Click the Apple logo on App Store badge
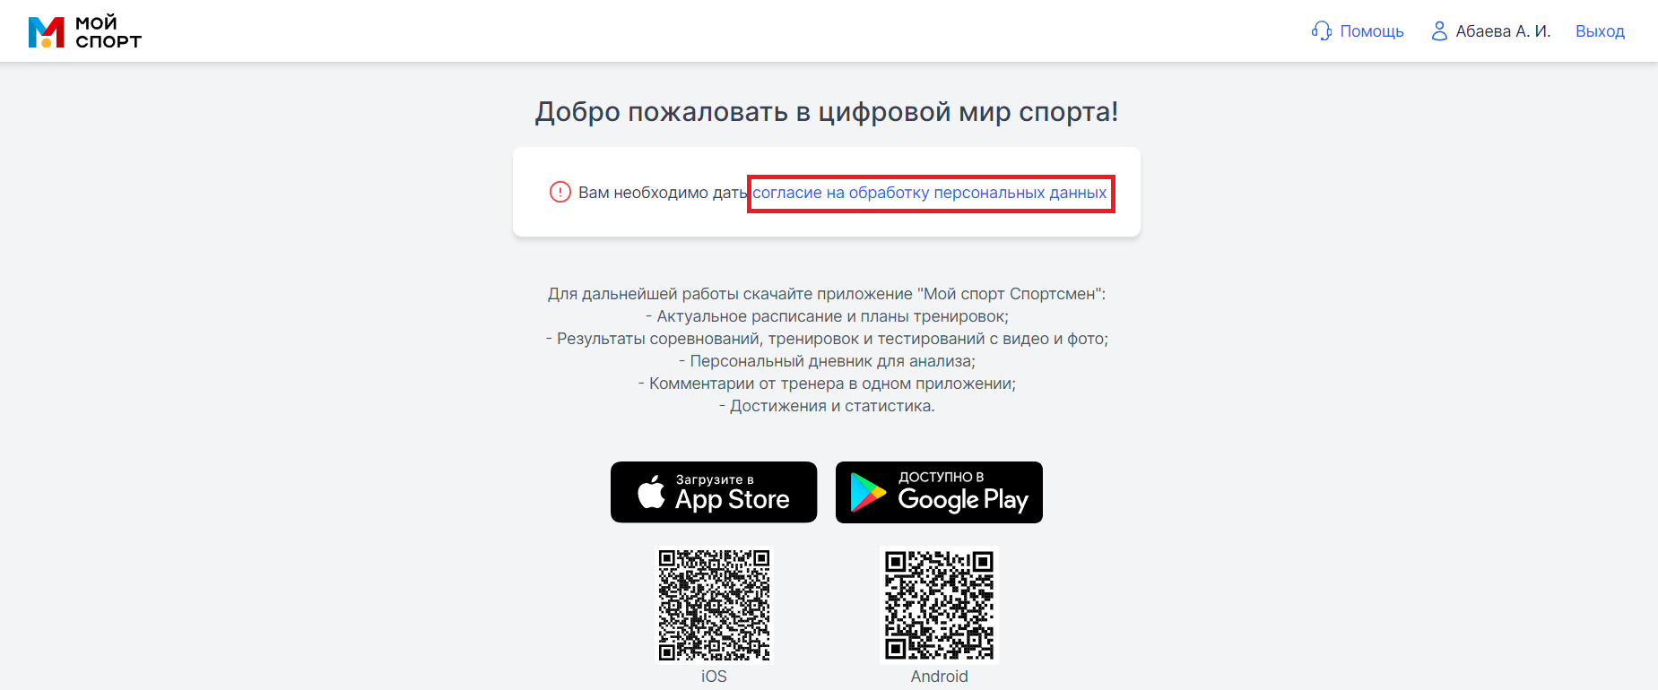 coord(651,492)
